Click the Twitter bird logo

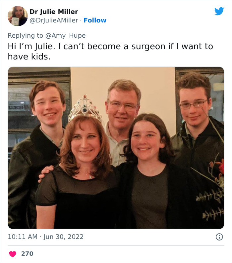pos(219,11)
